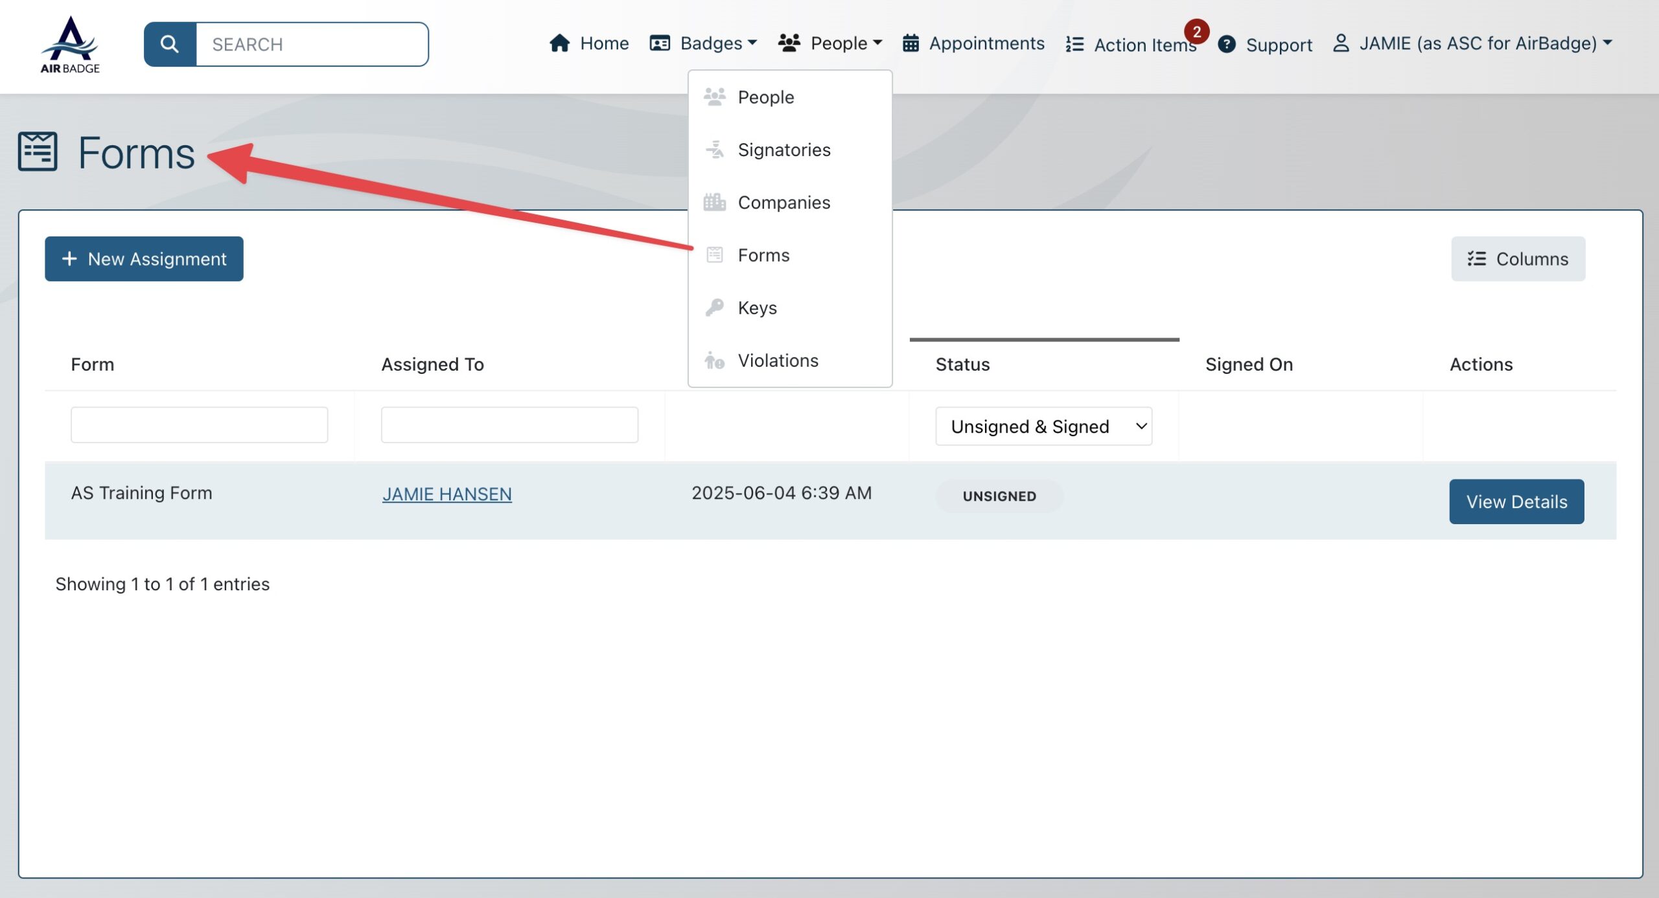Expand the Badges dropdown menu

[x=704, y=43]
